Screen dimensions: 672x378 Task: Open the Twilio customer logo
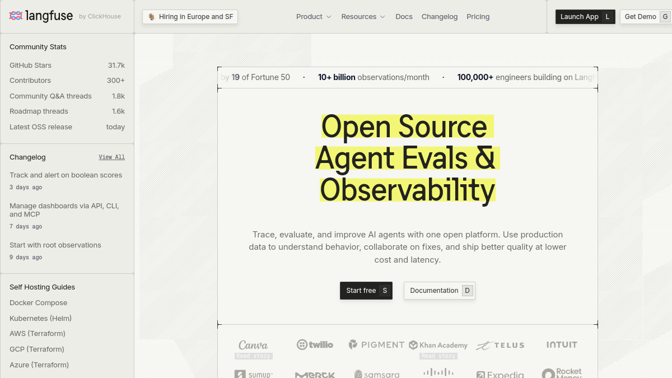[315, 345]
